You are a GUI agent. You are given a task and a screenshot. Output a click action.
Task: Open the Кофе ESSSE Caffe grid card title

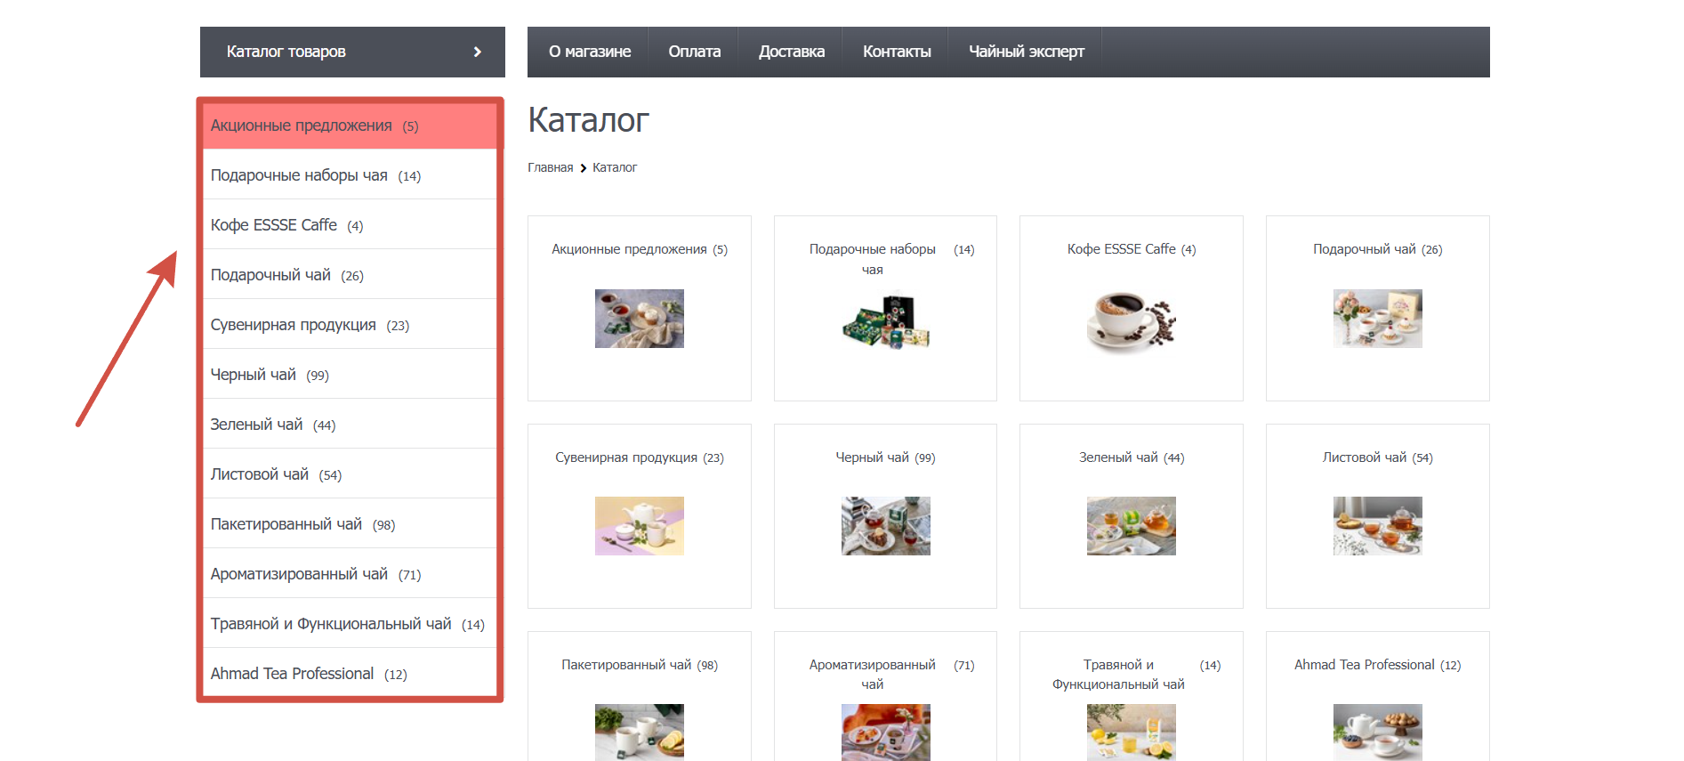(1132, 249)
